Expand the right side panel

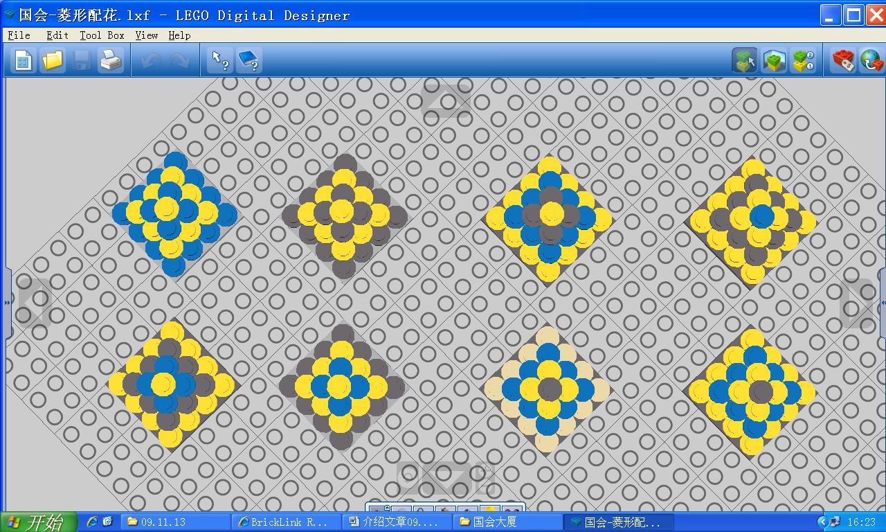[883, 303]
